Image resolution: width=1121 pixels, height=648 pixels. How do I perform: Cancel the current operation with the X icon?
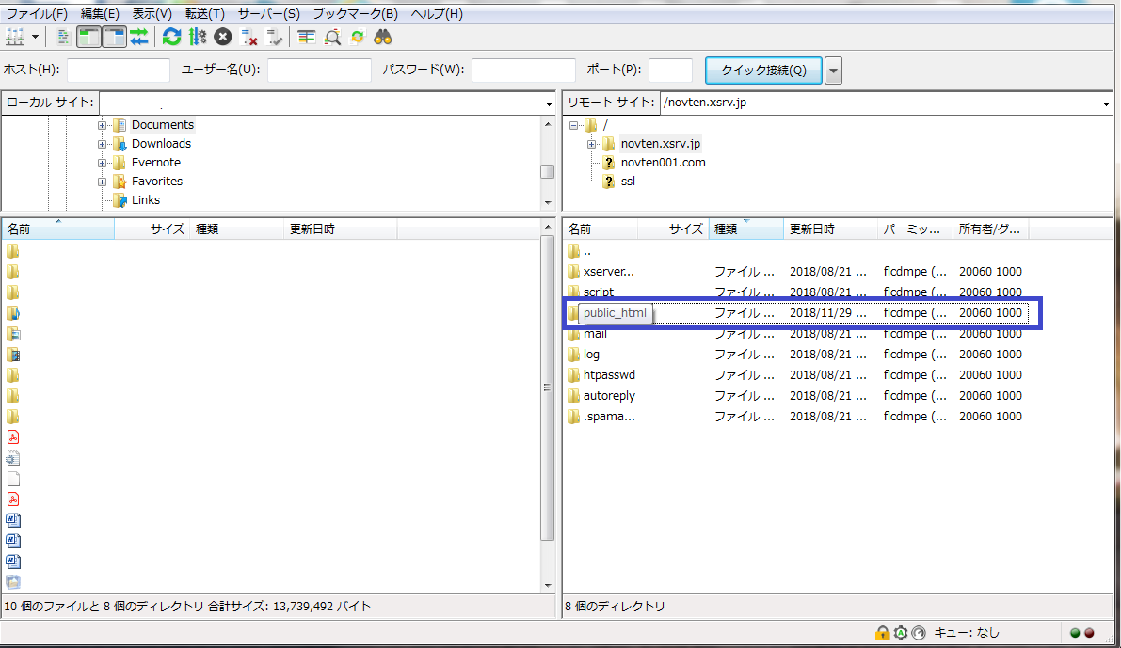pos(223,37)
